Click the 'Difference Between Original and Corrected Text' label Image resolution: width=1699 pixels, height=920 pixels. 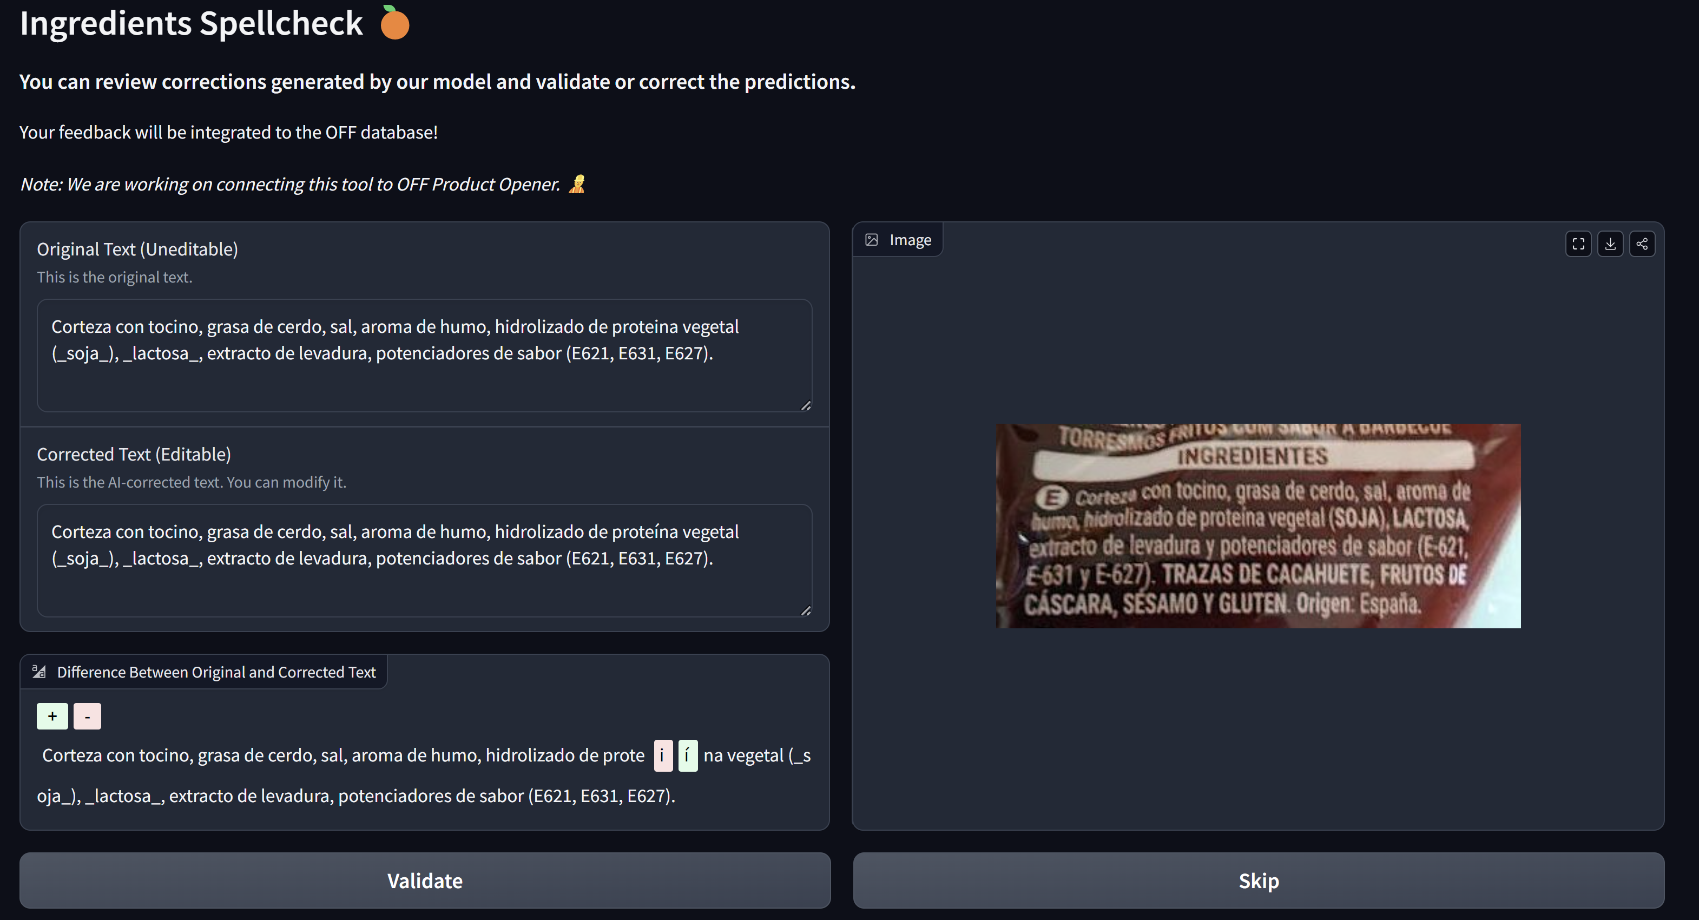click(216, 672)
